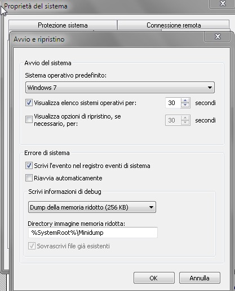Click the Sovrascrivi file già esistenti checkbox

tap(32, 246)
